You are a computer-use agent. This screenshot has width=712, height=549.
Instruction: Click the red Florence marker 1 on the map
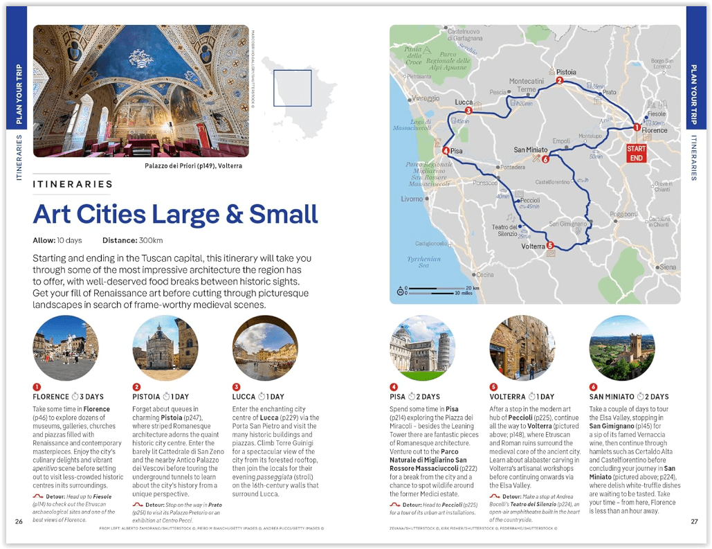(x=637, y=127)
